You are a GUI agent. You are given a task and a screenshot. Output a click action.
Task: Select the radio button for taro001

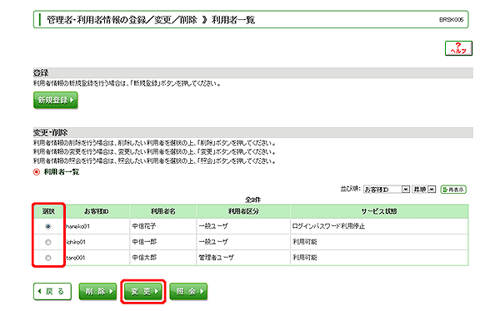click(x=48, y=258)
